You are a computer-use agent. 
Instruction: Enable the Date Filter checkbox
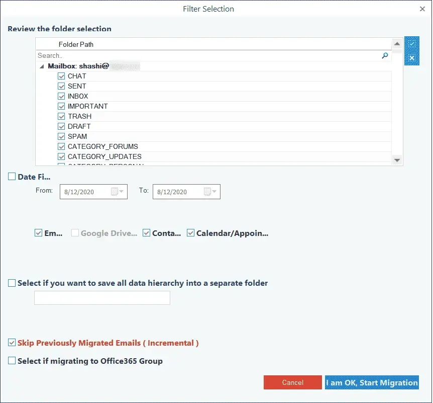(12, 177)
